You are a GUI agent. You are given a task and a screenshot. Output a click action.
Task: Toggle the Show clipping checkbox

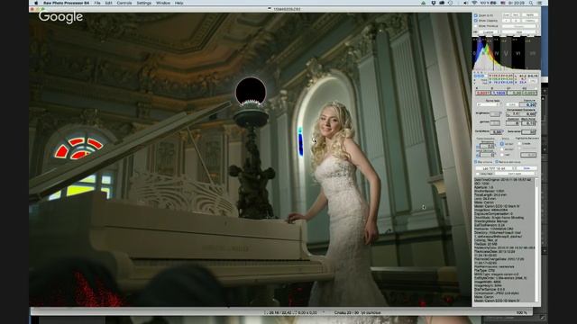point(475,21)
